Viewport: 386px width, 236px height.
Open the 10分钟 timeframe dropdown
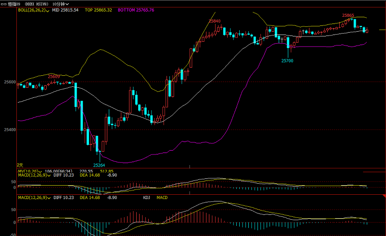pos(61,4)
